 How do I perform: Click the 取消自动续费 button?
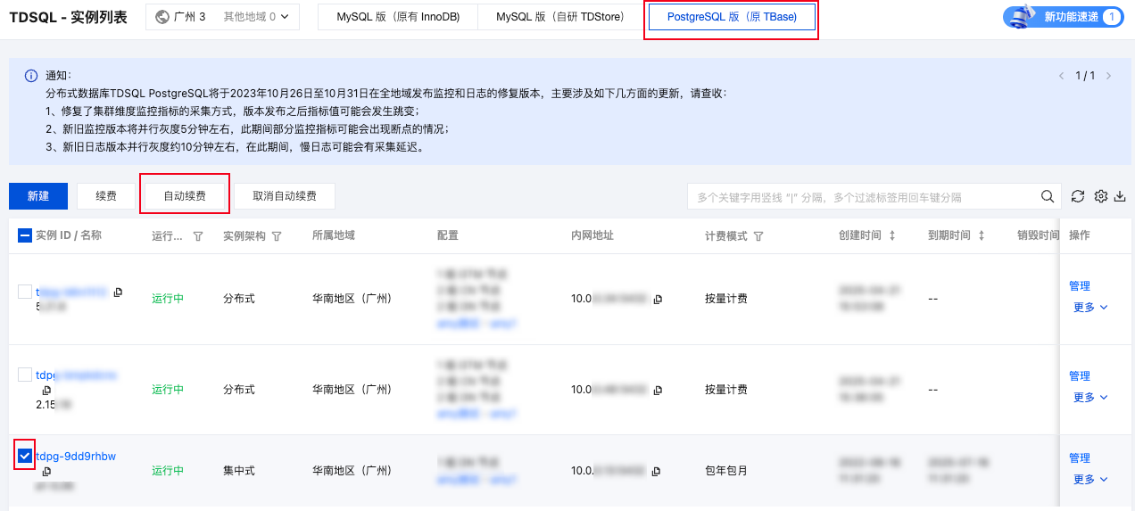point(285,196)
